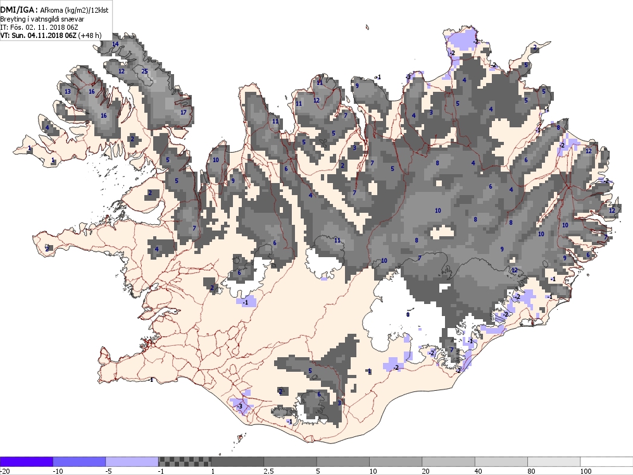This screenshot has width=633, height=475.
Task: Click the gray 5 to 10 legend swatch
Action: [x=343, y=462]
